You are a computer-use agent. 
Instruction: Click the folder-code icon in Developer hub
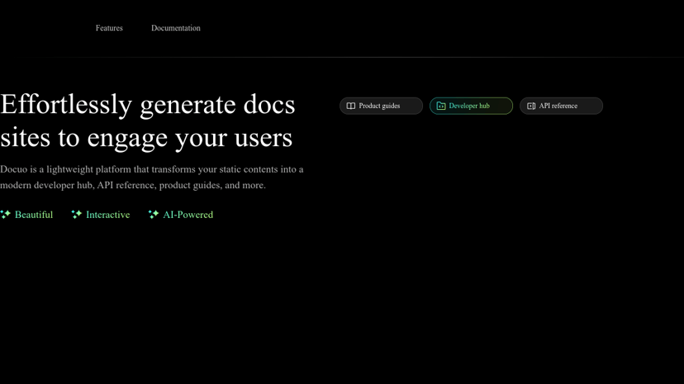pos(441,106)
